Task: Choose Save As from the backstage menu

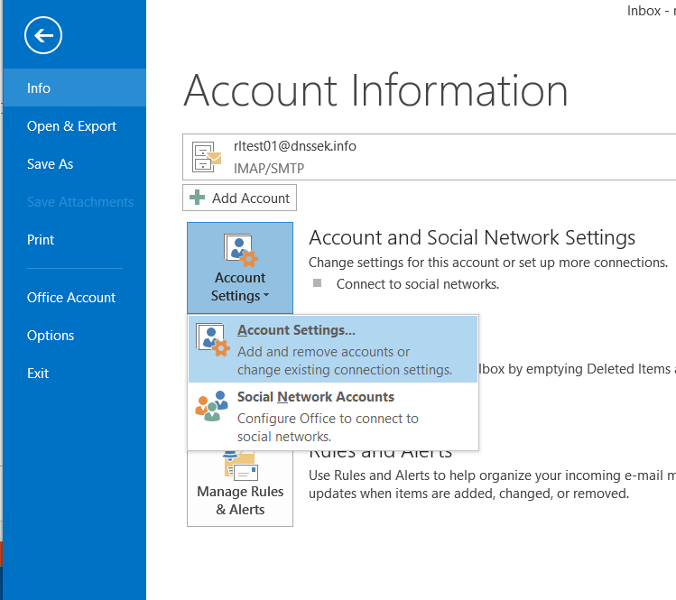Action: click(x=51, y=164)
